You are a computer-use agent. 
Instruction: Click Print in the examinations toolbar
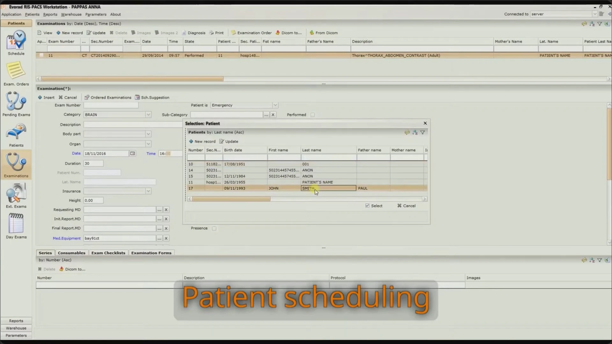click(216, 33)
